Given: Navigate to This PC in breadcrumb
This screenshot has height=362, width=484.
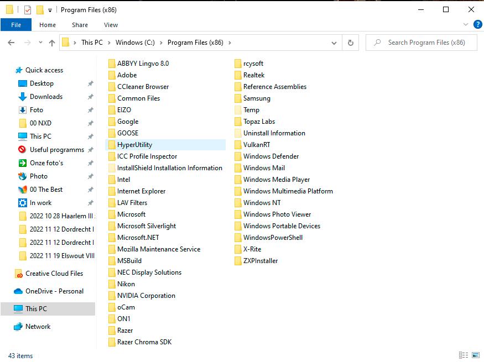Looking at the screenshot, I should tap(92, 43).
